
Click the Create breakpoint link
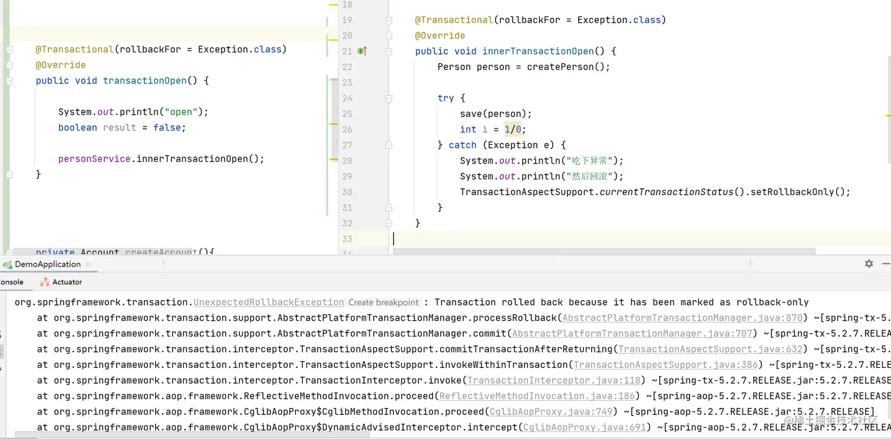[383, 302]
